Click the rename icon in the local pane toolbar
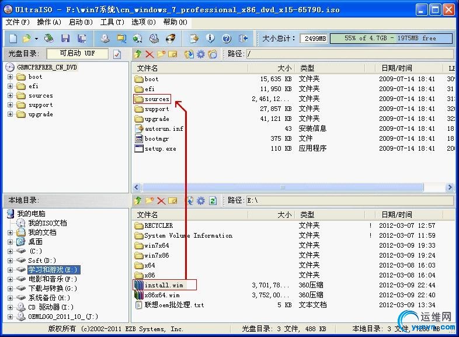459x337 pixels. [x=173, y=200]
